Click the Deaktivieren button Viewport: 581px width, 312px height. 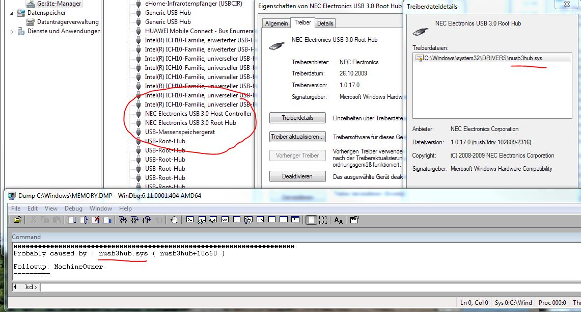297,176
